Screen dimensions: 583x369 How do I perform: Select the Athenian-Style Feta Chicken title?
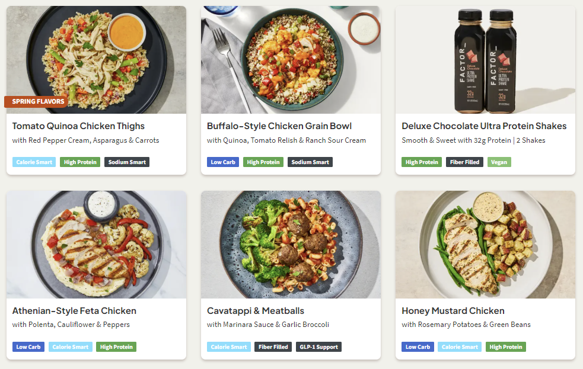pos(74,311)
